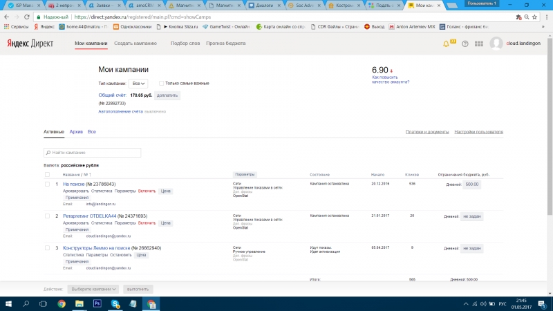Edit the 500.00 daily budget value

coord(472,185)
